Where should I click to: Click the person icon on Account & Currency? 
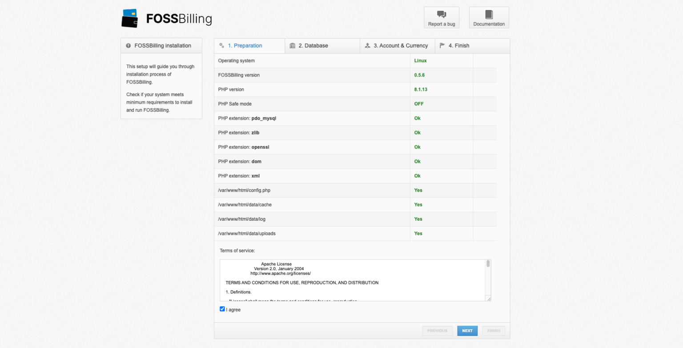(x=367, y=45)
